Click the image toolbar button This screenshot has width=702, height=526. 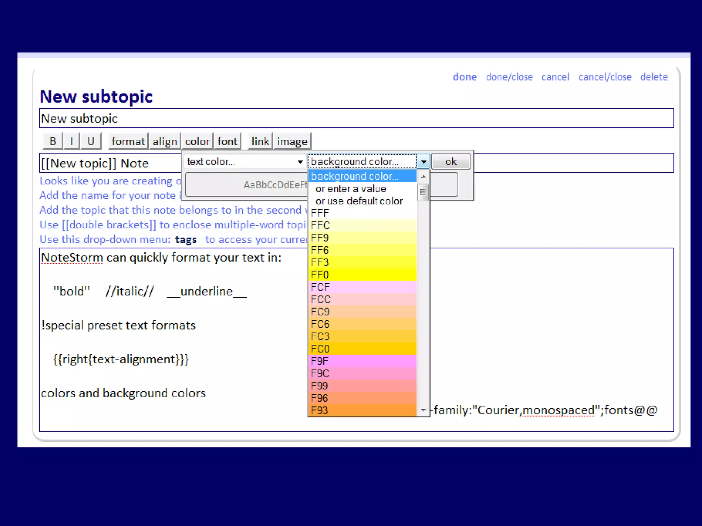click(x=292, y=141)
